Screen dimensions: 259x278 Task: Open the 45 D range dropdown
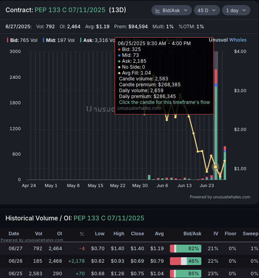[207, 11]
